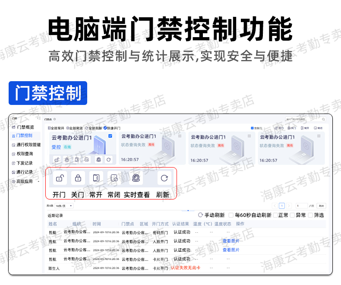Click the 全部常闭 toolbar button

(75, 128)
